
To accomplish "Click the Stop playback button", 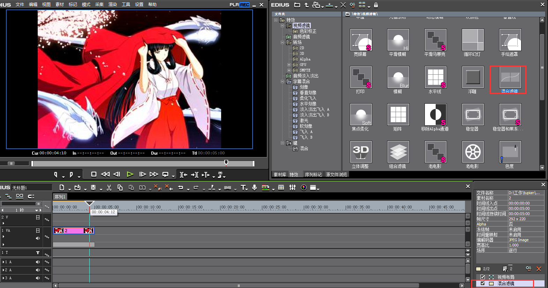I will tap(93, 174).
